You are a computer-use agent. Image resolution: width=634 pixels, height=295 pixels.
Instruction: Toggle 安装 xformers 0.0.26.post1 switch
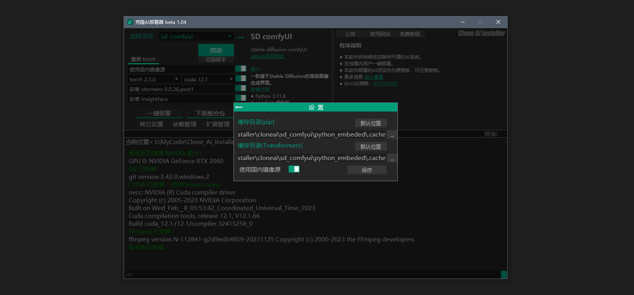241,88
